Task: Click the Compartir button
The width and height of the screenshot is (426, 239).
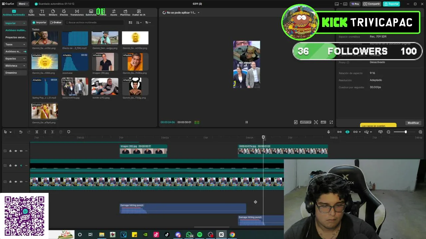Action: [372, 4]
